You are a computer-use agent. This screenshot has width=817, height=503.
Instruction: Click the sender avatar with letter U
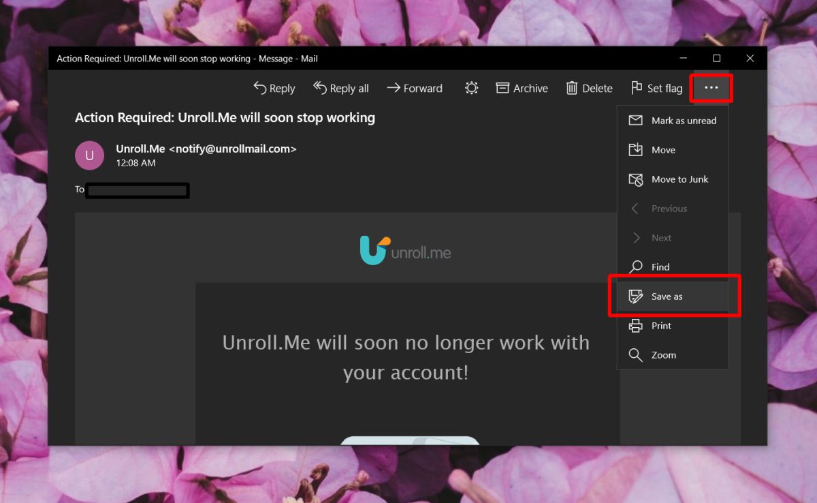(x=89, y=155)
